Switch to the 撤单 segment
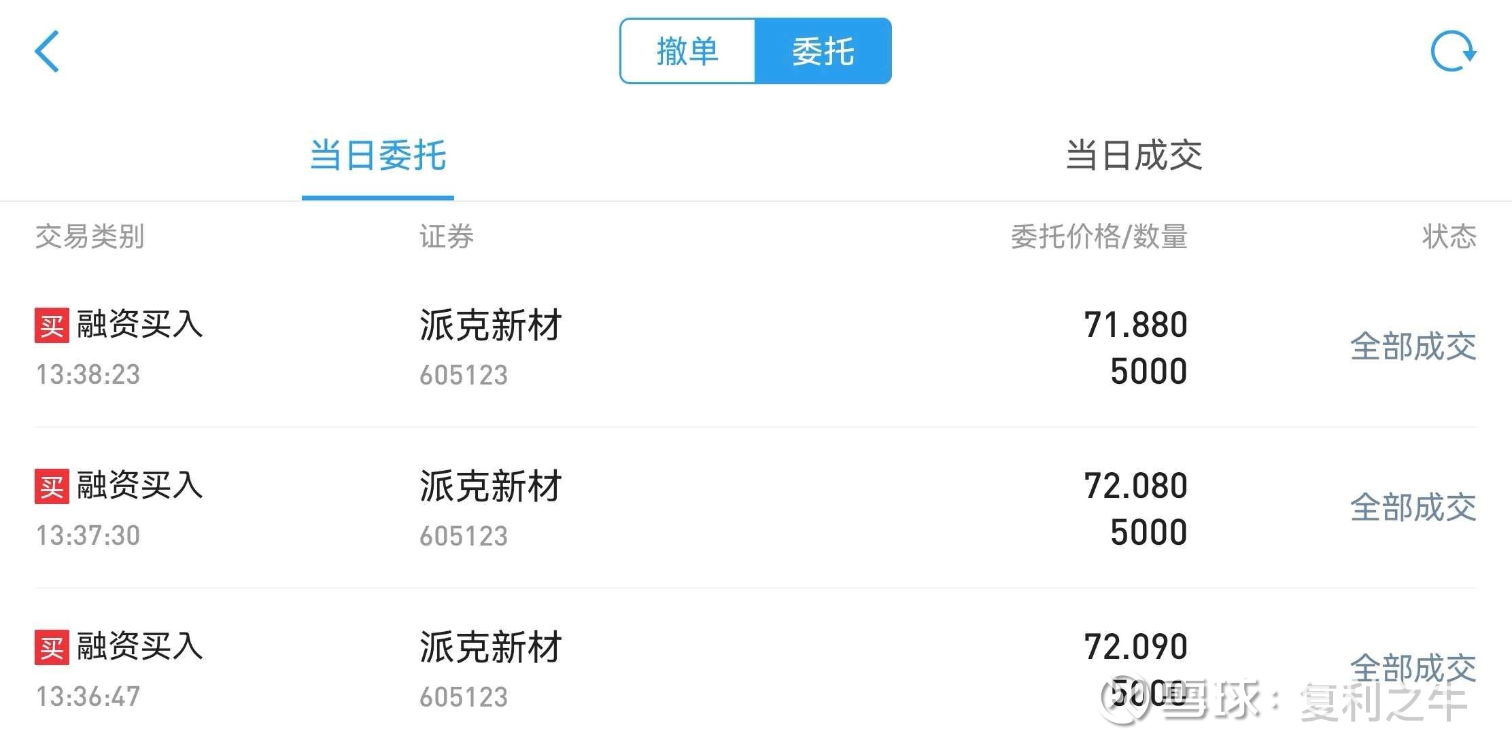 (x=687, y=51)
